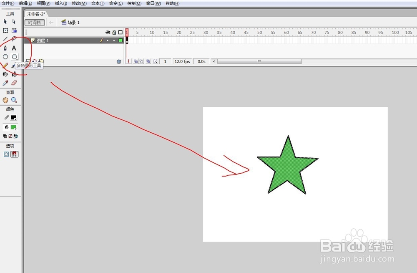Screen dimensions: 417x273
Task: Select the Line tool
Action: (5, 39)
